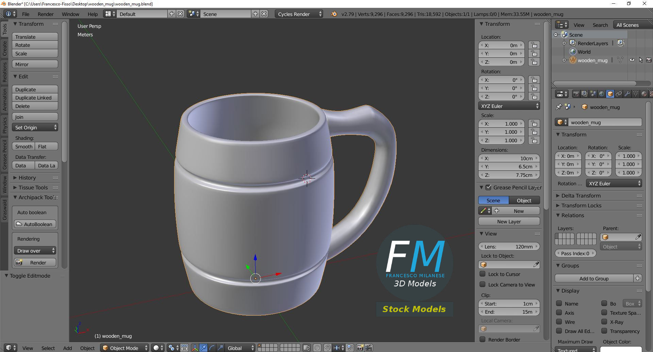Open the Material sphere tab
The height and width of the screenshot is (352, 653).
pyautogui.click(x=644, y=94)
